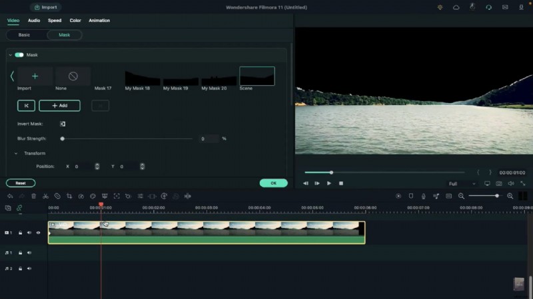This screenshot has width=533, height=299.
Task: Click the headset support icon in the title bar
Action: (x=489, y=7)
